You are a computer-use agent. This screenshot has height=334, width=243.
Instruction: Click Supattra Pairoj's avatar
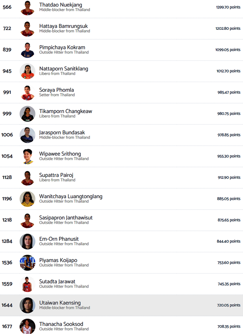tap(27, 177)
